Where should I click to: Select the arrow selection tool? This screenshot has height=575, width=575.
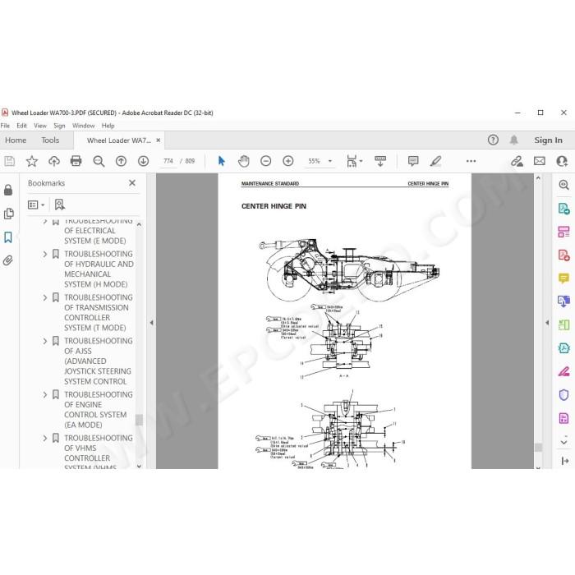coord(222,161)
